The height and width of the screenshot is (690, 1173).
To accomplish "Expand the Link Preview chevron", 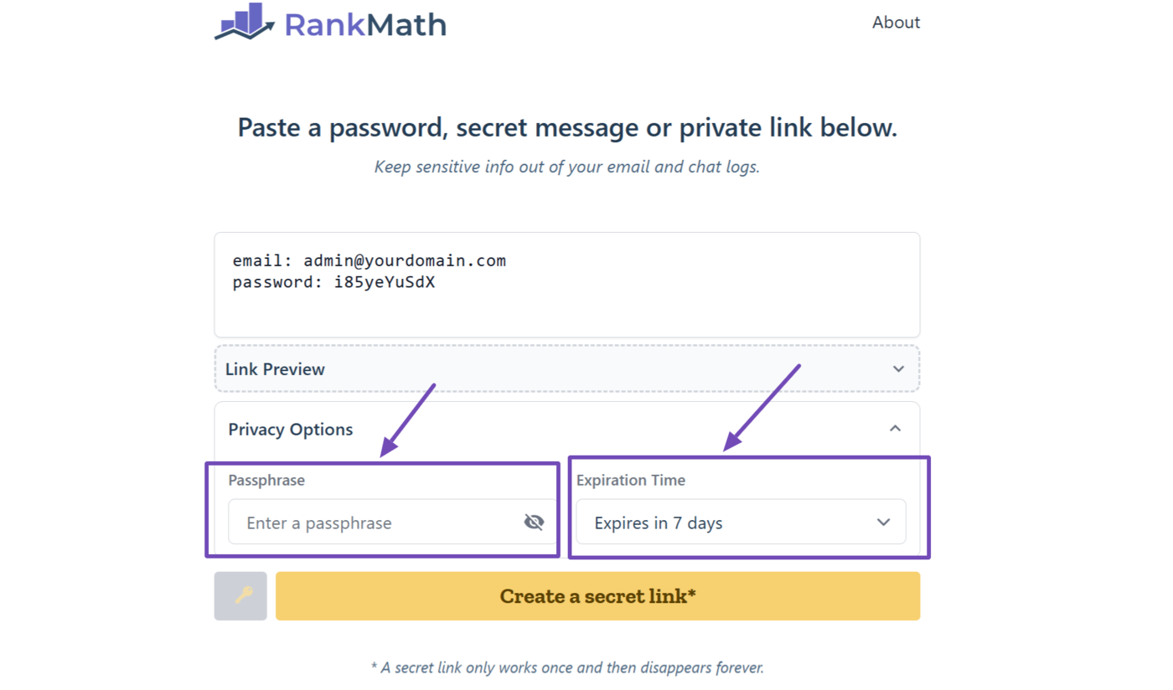I will (x=898, y=369).
